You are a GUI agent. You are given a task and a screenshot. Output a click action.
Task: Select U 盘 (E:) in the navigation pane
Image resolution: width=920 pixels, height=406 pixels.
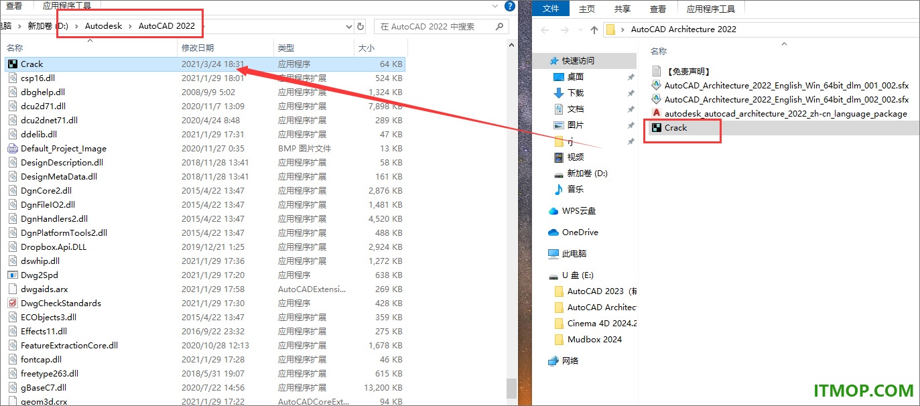578,275
